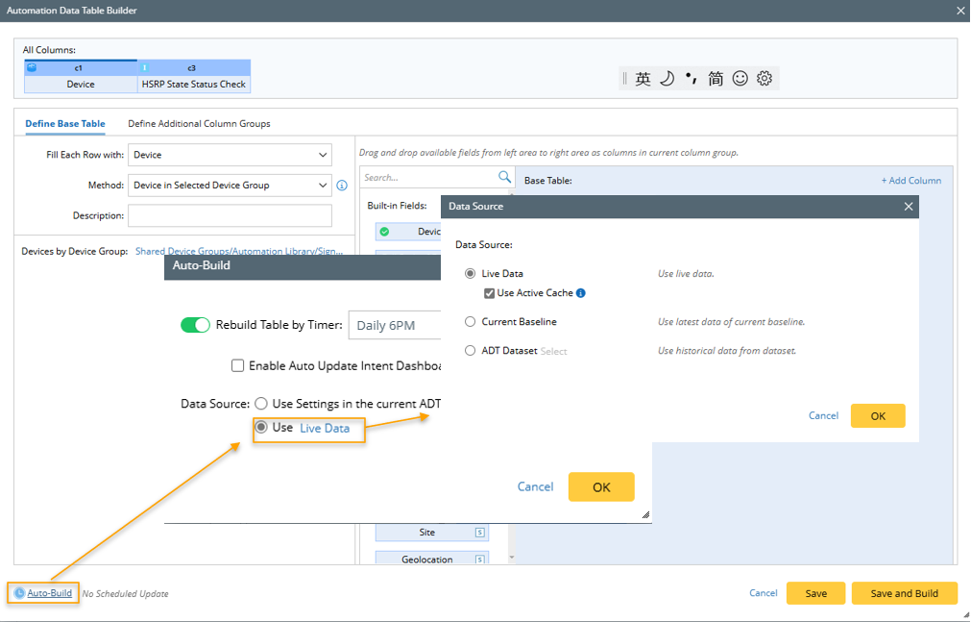Click Use historical data from dataset text
Viewport: 971px width, 622px height.
(x=727, y=351)
